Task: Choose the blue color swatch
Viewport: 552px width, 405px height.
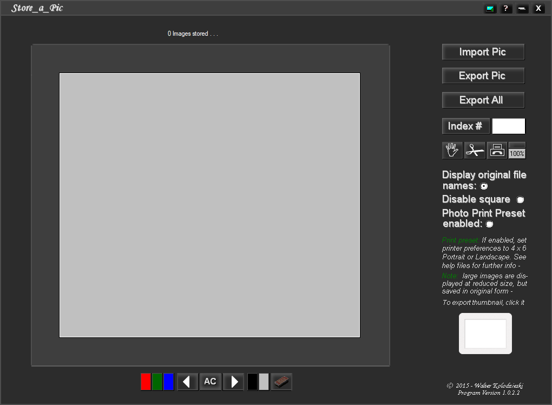Action: pos(168,382)
